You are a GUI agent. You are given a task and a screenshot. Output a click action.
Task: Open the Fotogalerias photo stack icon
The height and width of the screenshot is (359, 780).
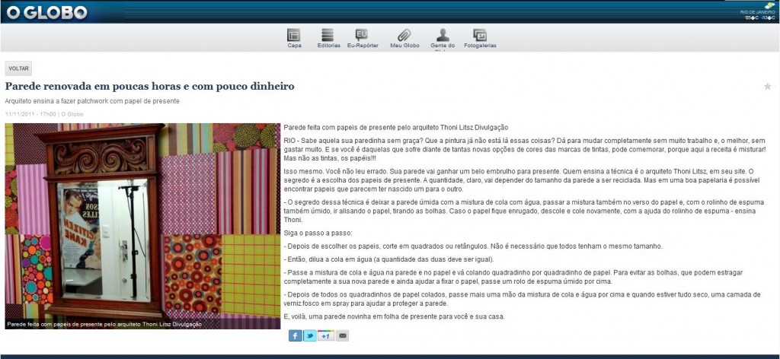pyautogui.click(x=480, y=35)
